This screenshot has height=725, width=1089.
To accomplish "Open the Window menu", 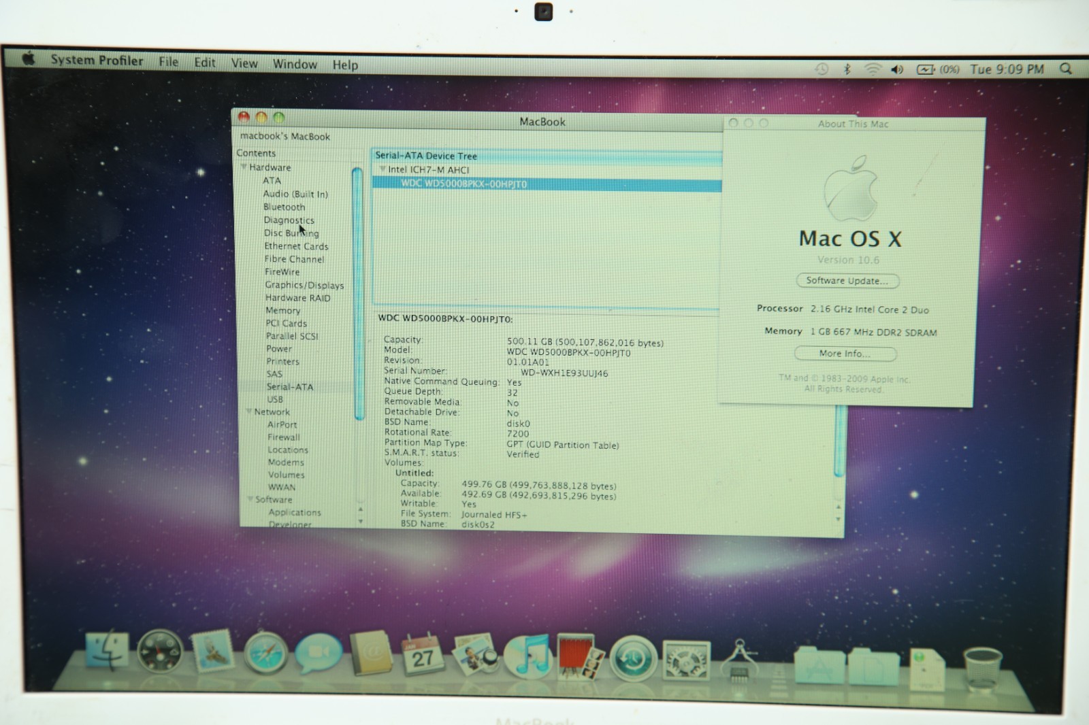I will pos(295,65).
